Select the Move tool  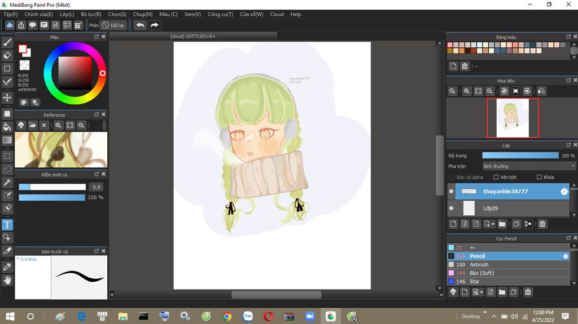coord(7,97)
